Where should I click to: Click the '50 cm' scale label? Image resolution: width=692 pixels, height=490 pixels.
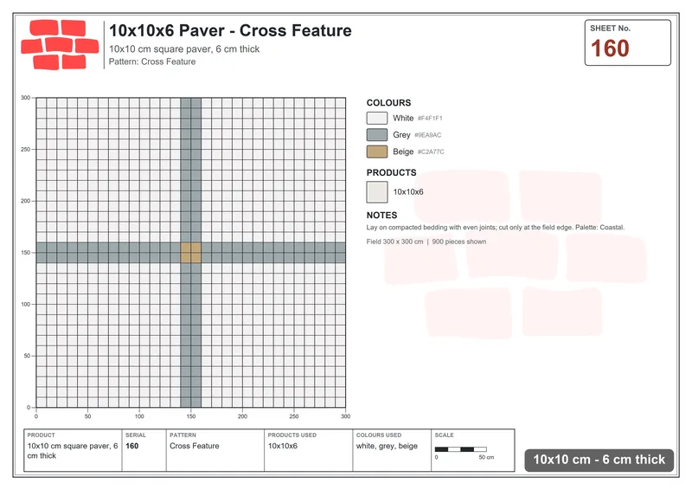pyautogui.click(x=486, y=457)
